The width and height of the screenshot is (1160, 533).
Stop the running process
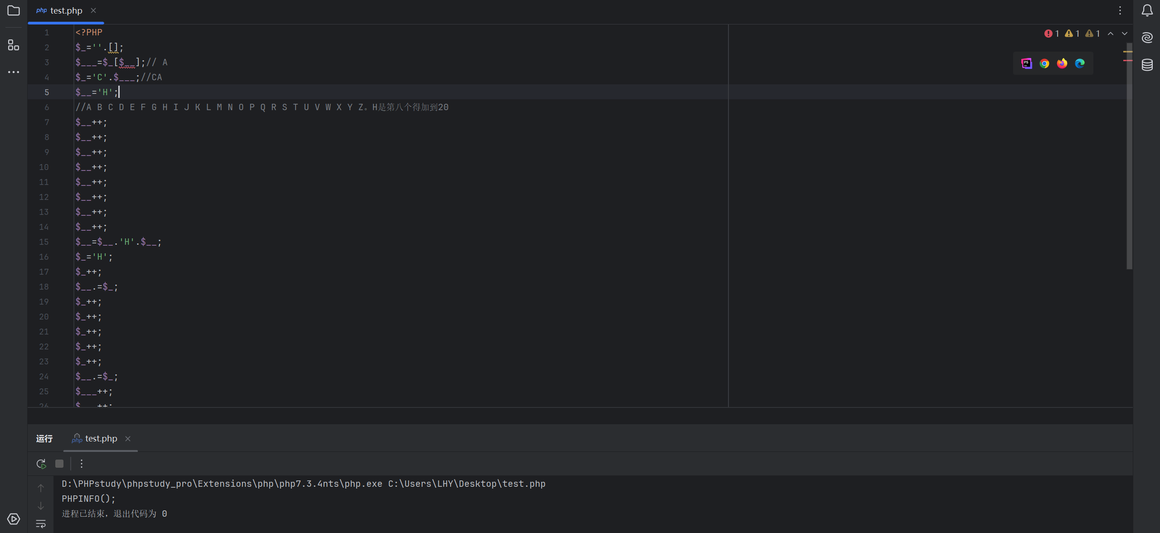(59, 464)
